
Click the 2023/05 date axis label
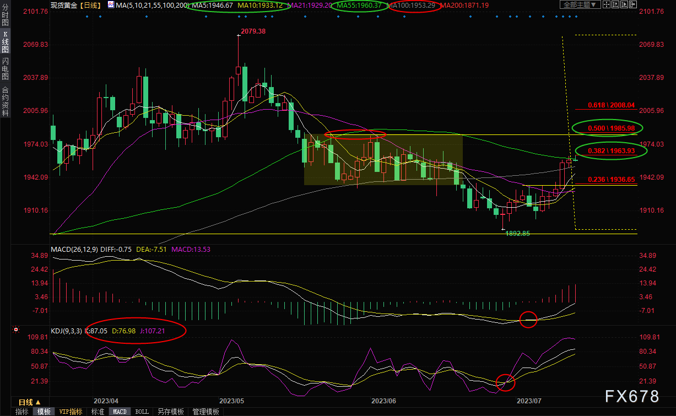tap(232, 401)
